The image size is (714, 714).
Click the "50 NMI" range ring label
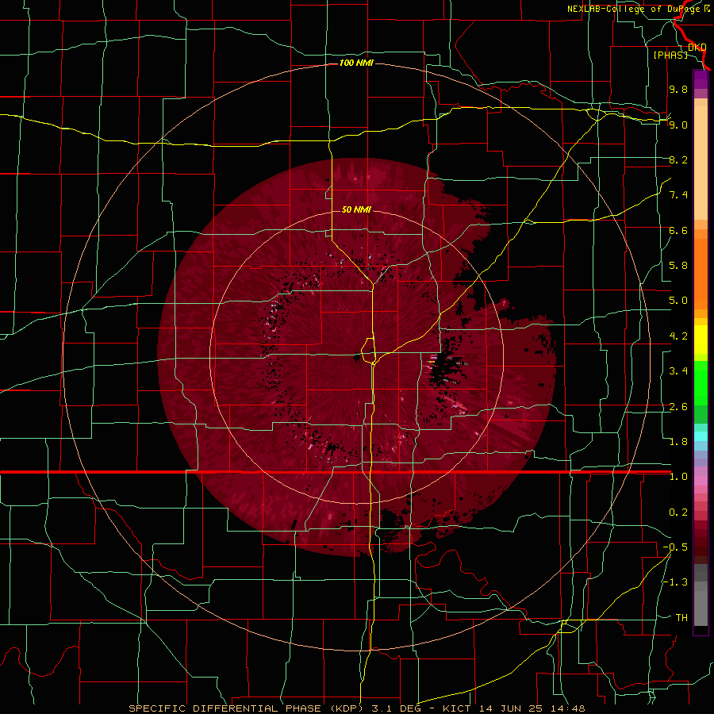coord(356,209)
